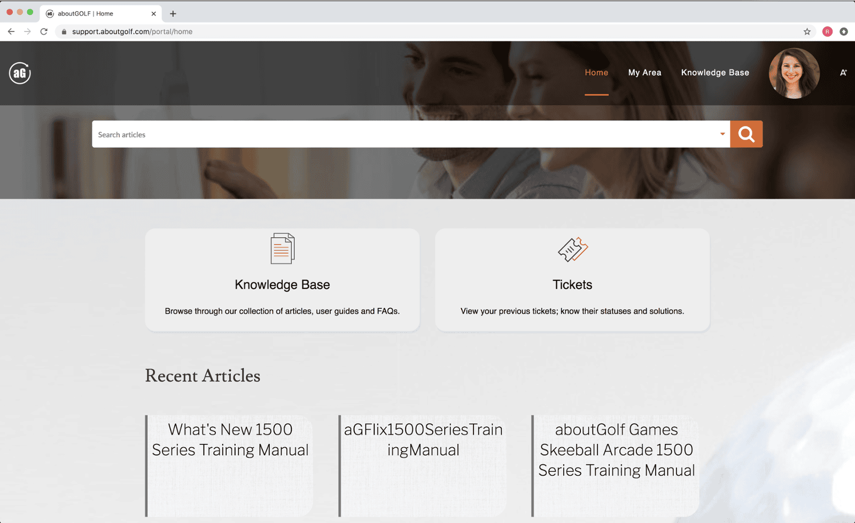Click browser back arrow
855x523 pixels.
[11, 32]
